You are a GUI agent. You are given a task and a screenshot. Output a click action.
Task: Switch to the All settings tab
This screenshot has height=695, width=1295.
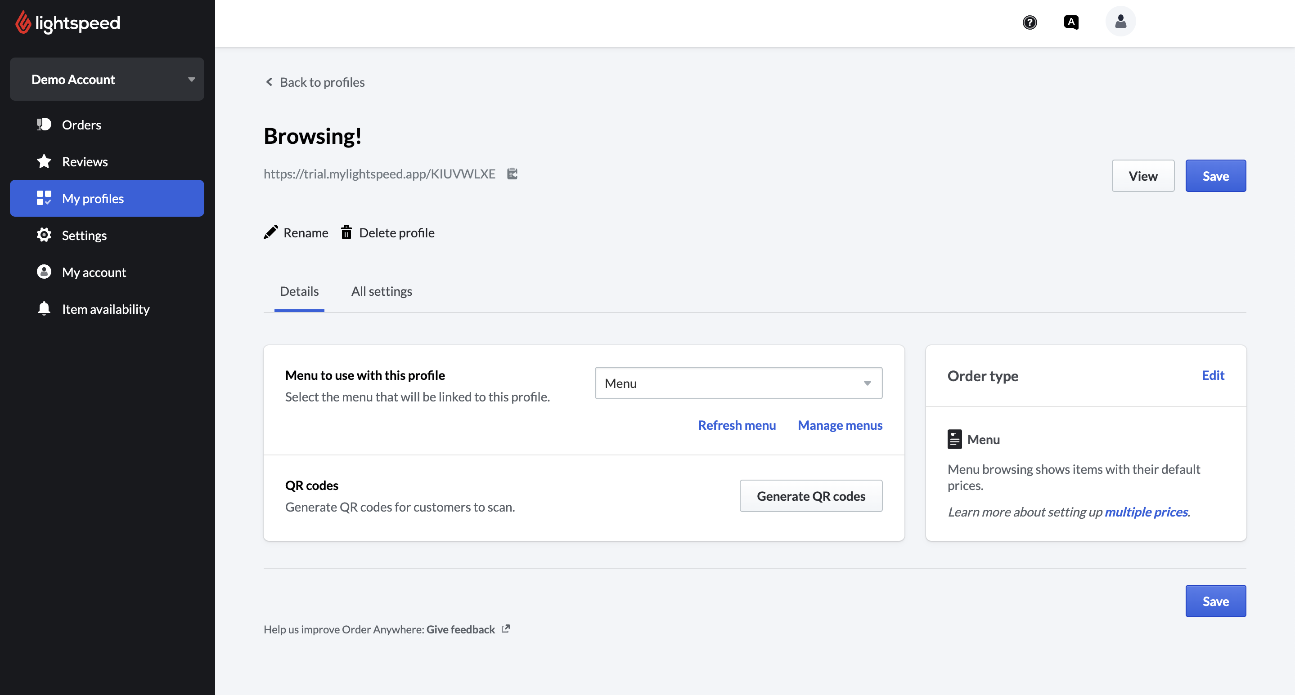click(x=381, y=291)
